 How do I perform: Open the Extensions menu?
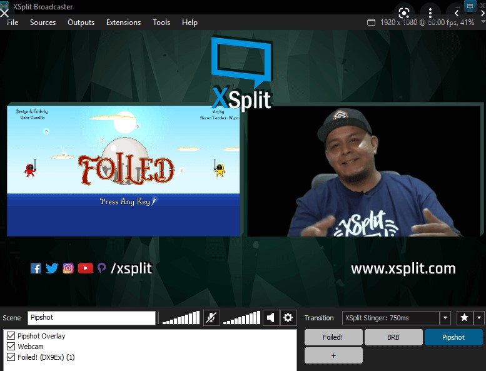click(123, 23)
